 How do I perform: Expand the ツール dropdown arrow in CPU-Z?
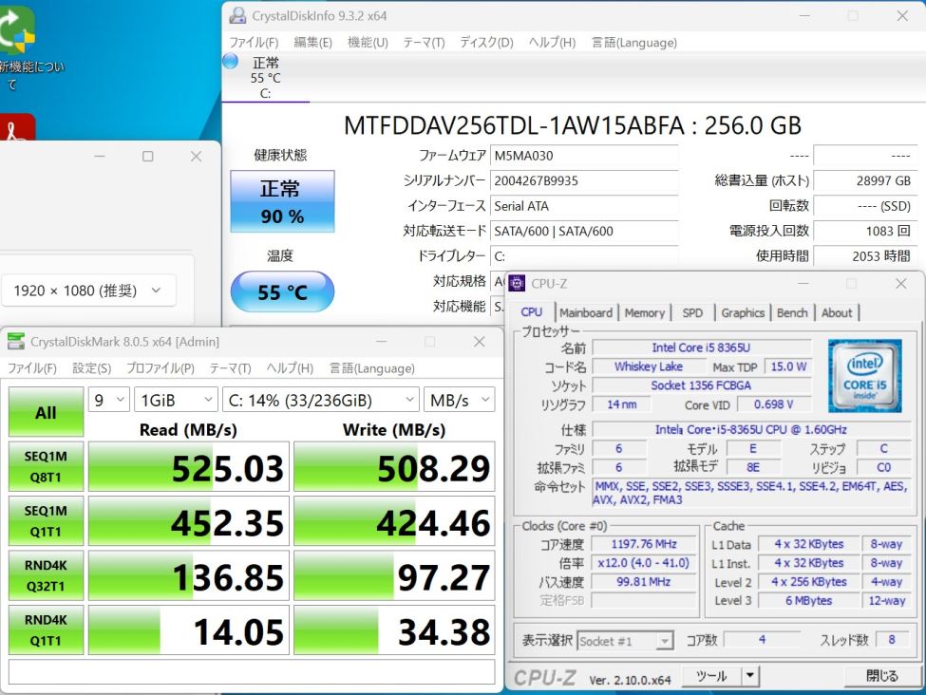(x=750, y=675)
